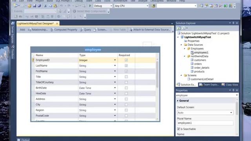Image resolution: width=251 pixels, height=141 pixels.
Task: Collapse the General properties section
Action: 178,101
